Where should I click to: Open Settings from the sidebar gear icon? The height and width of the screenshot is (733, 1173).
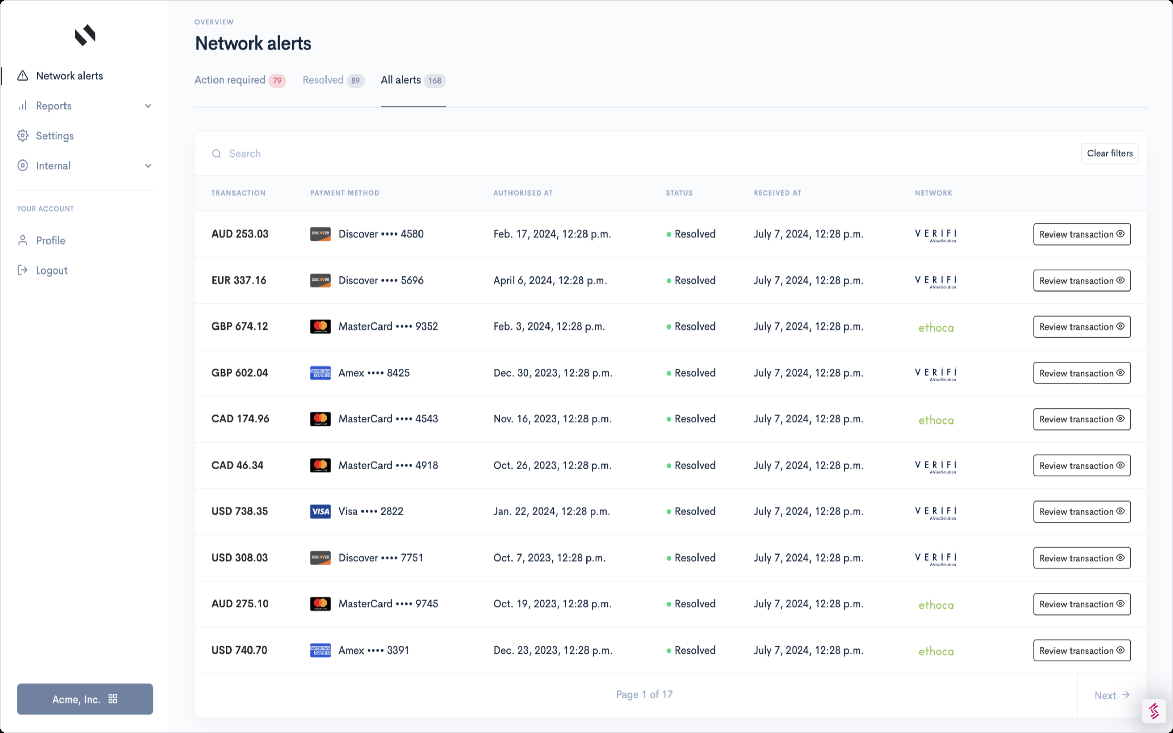[x=23, y=136]
